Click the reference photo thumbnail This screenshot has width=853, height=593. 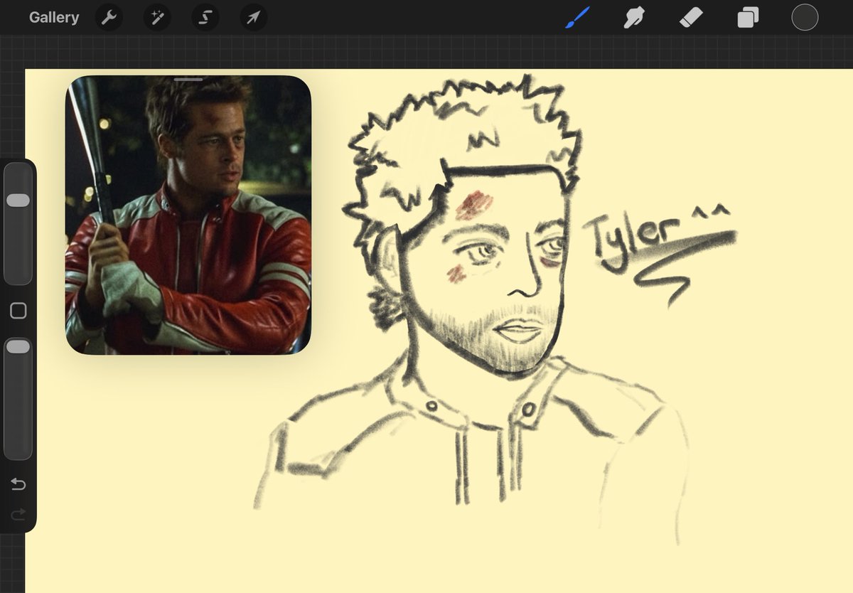coord(188,215)
